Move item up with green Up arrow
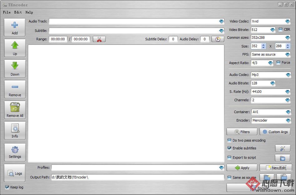Image resolution: width=296 pixels, height=195 pixels. (x=15, y=48)
